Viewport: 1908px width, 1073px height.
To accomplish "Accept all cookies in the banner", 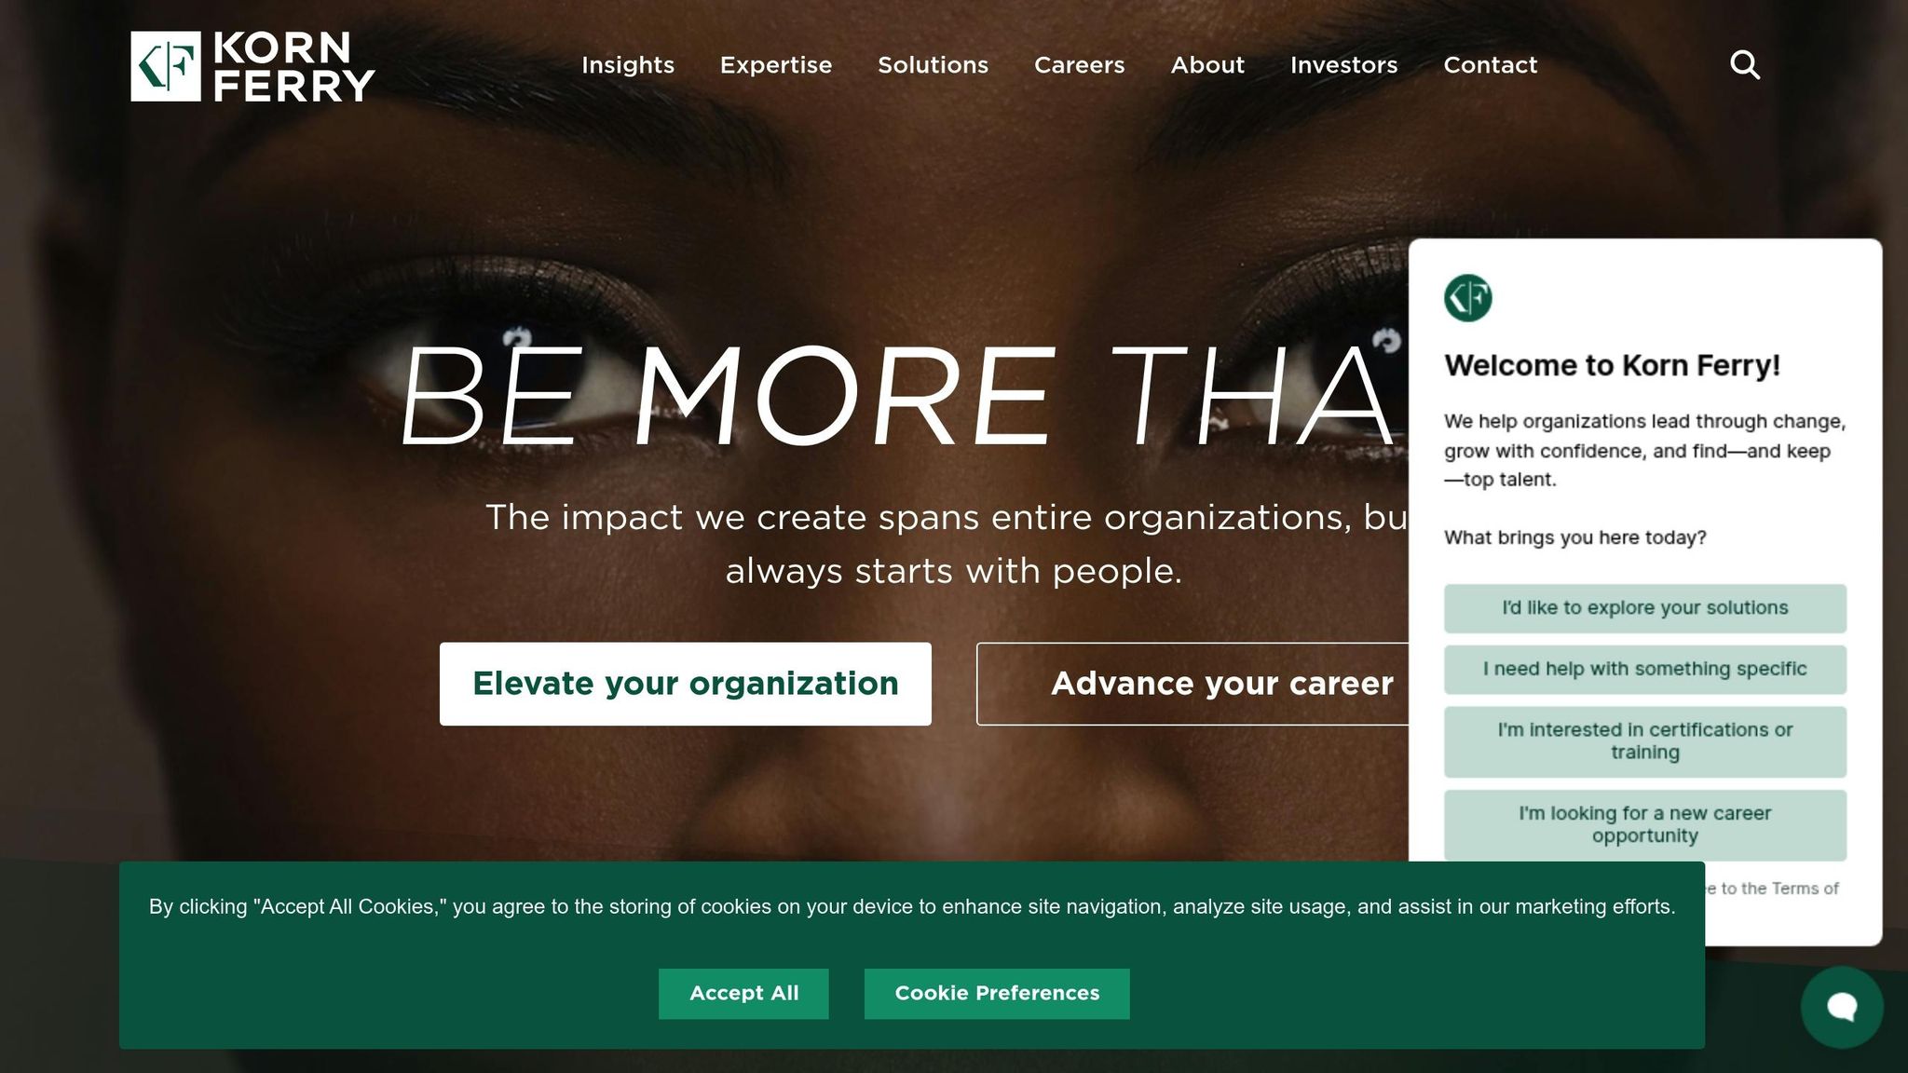I will (x=743, y=994).
